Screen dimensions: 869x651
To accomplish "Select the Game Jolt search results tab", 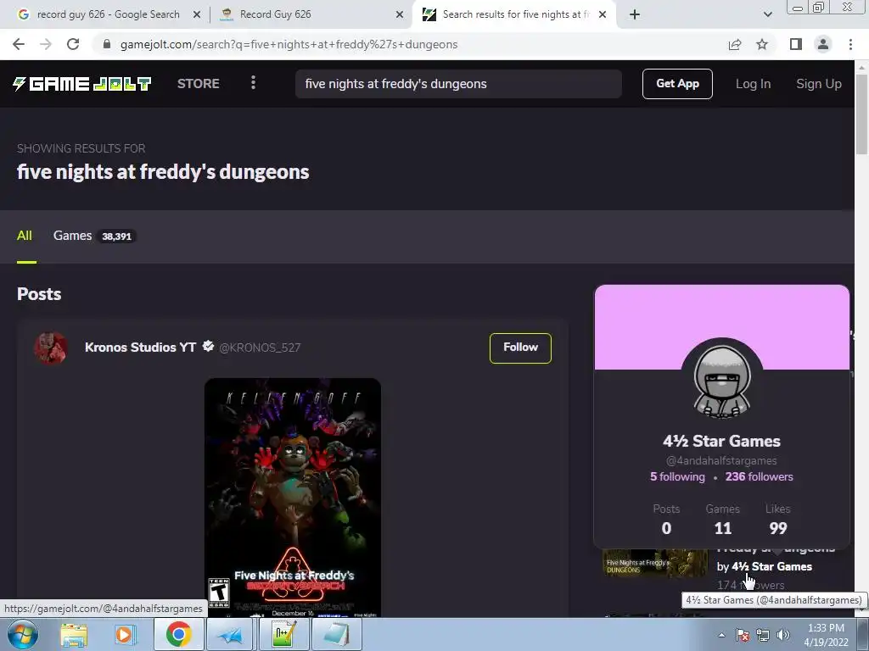I will [515, 14].
